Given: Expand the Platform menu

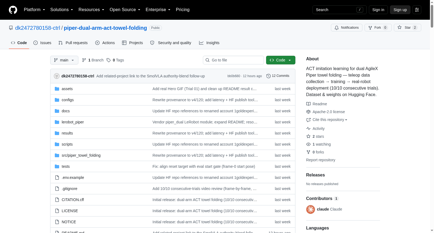Looking at the screenshot, I should (x=34, y=10).
